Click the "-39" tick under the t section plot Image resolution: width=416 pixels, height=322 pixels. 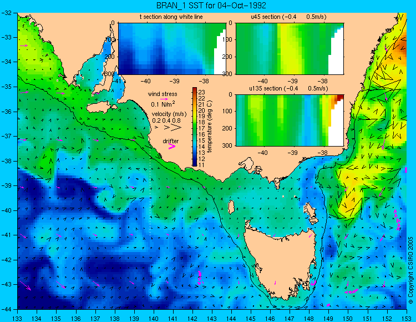pyautogui.click(x=175, y=81)
